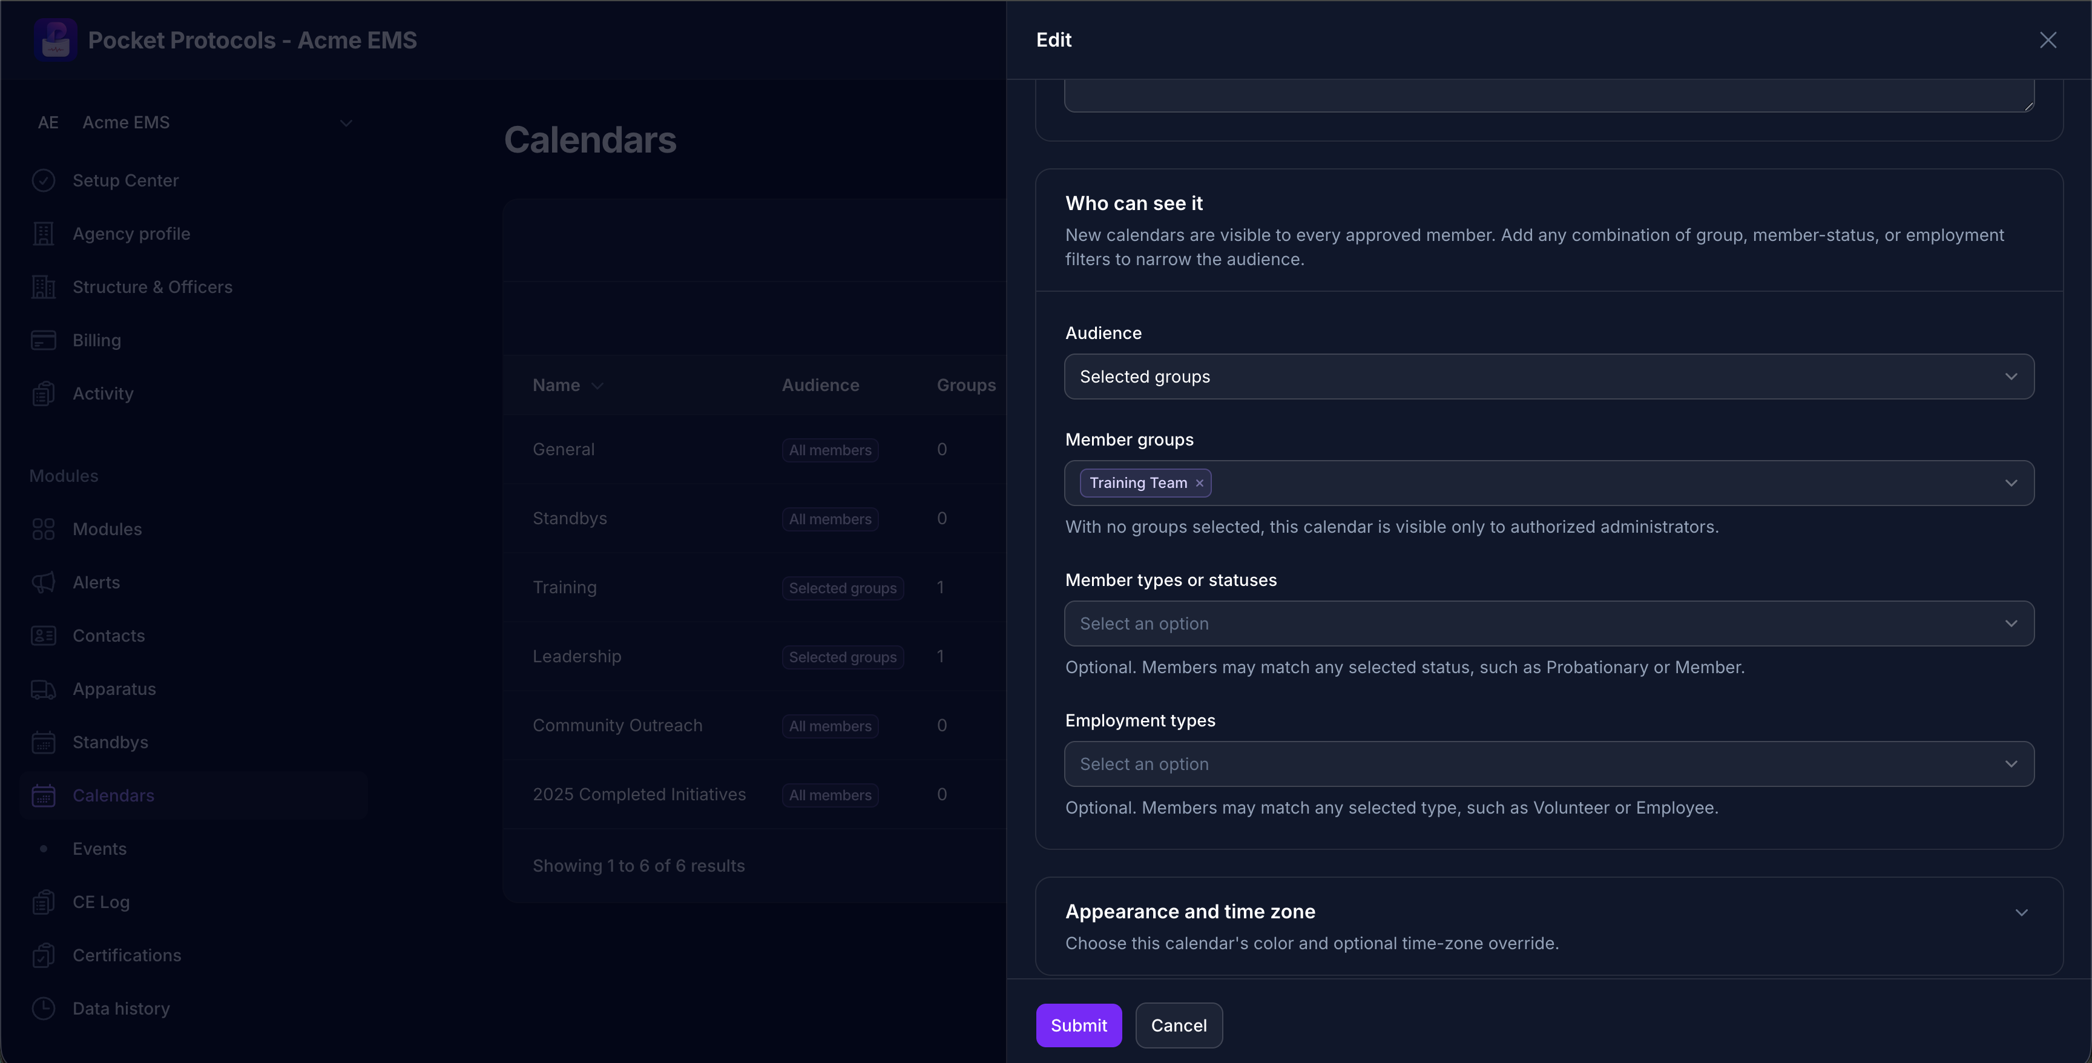Open the Audience dropdown
The width and height of the screenshot is (2092, 1063).
coord(1548,377)
